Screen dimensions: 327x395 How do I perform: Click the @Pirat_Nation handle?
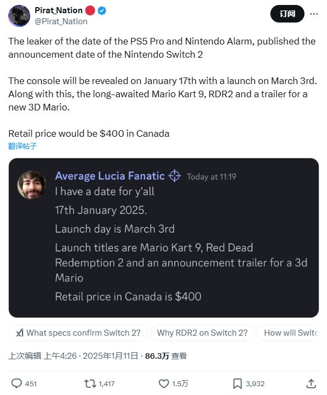[x=61, y=21]
